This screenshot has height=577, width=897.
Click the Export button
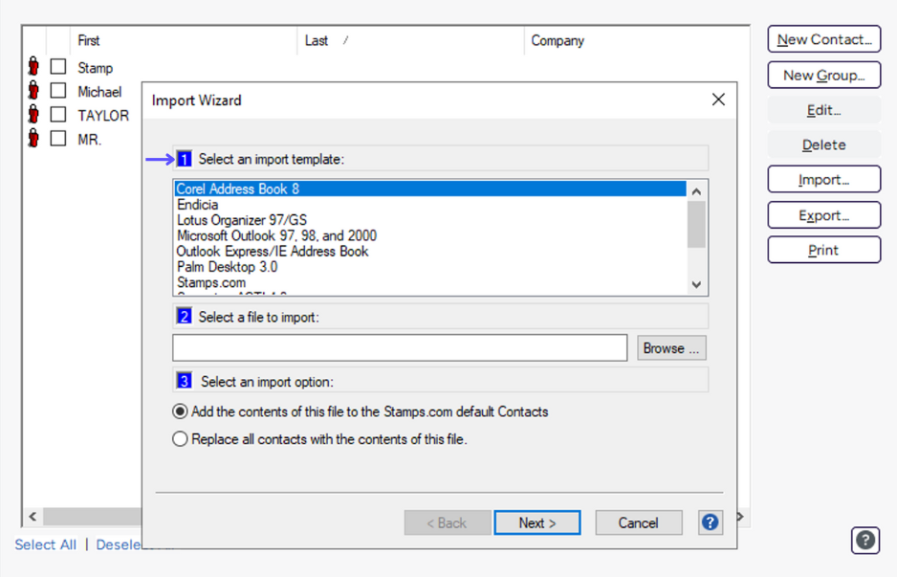click(x=823, y=215)
